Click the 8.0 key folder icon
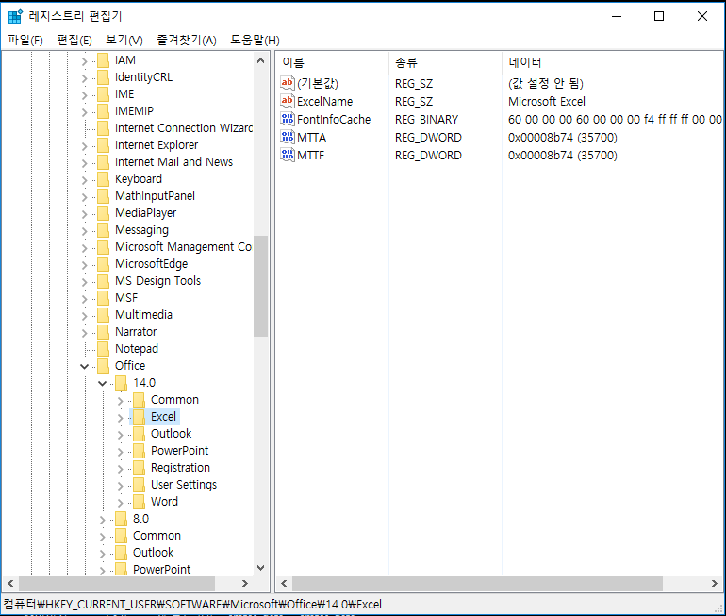 point(122,519)
